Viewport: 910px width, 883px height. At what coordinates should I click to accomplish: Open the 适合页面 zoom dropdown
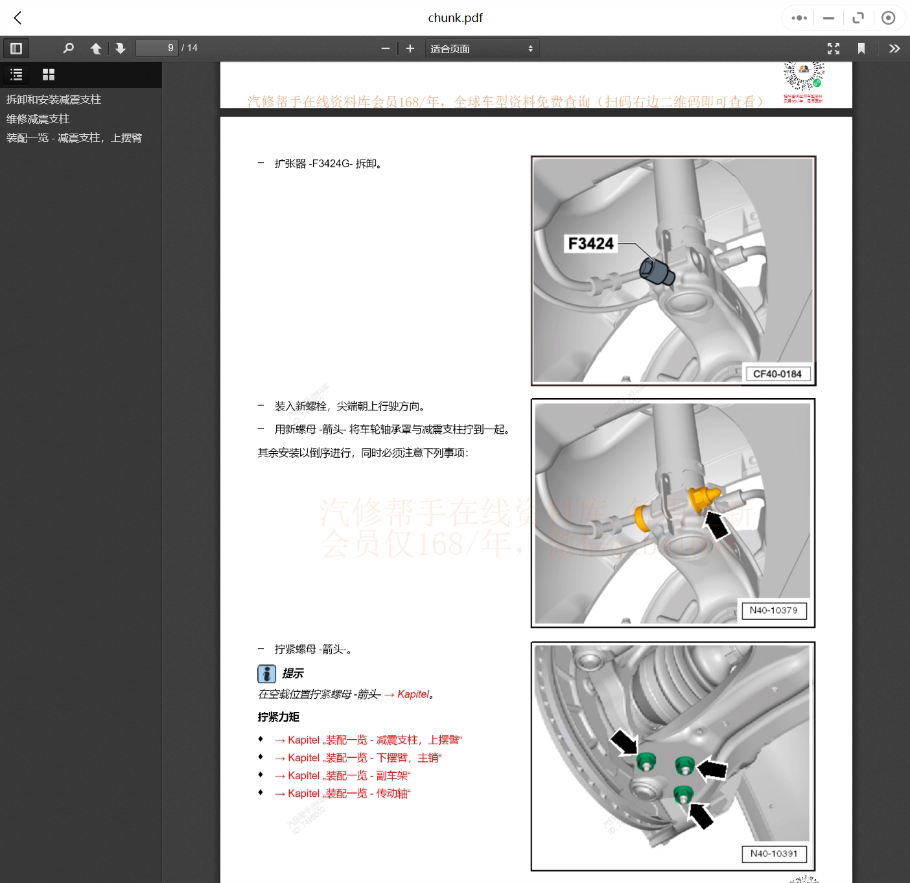pos(482,49)
